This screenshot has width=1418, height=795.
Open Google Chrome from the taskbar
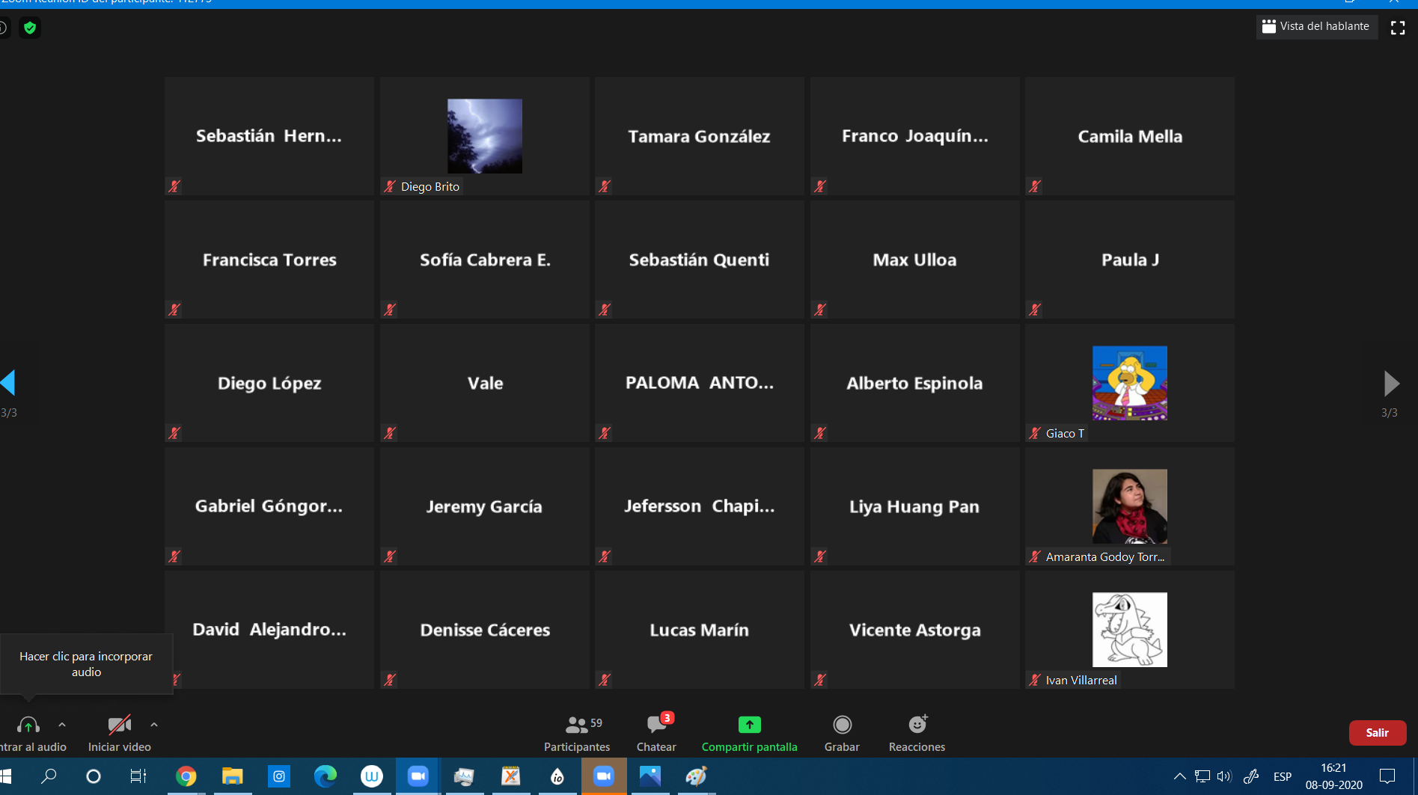point(186,776)
